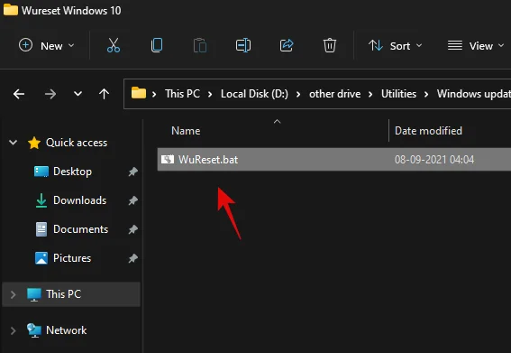Click the pin icon next to Pictures

click(x=132, y=258)
